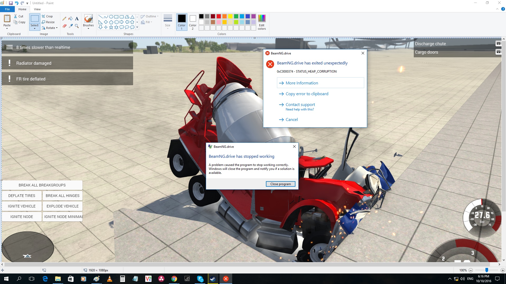The height and width of the screenshot is (284, 506).
Task: Pick the purple color swatch
Action: pos(254,16)
